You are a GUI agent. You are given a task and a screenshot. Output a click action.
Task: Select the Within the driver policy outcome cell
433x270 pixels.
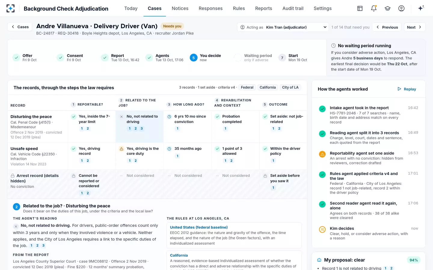pyautogui.click(x=283, y=156)
